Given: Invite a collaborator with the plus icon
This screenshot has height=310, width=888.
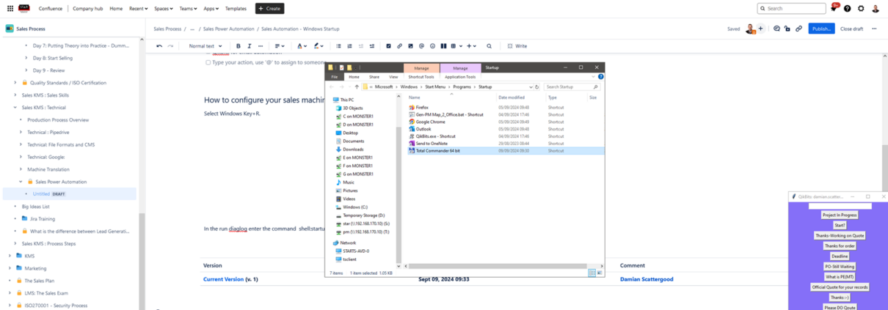Looking at the screenshot, I should (x=761, y=29).
